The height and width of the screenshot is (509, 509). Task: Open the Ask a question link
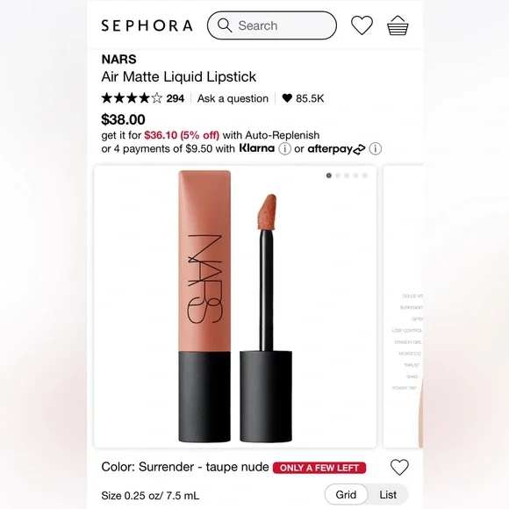[233, 98]
